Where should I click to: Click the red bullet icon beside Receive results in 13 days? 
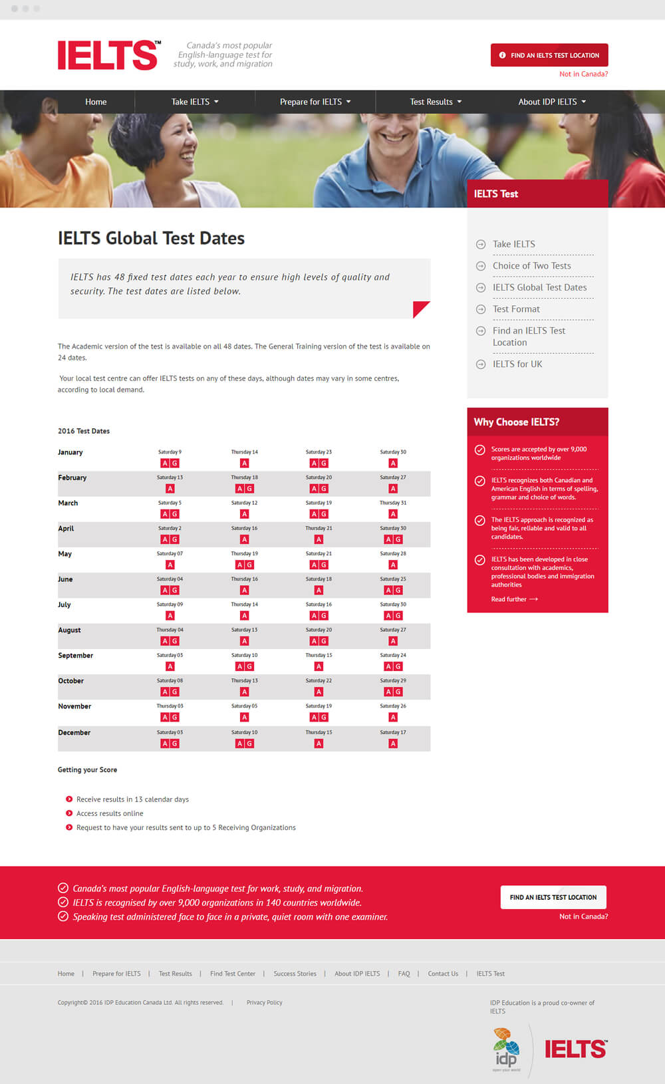coord(69,799)
